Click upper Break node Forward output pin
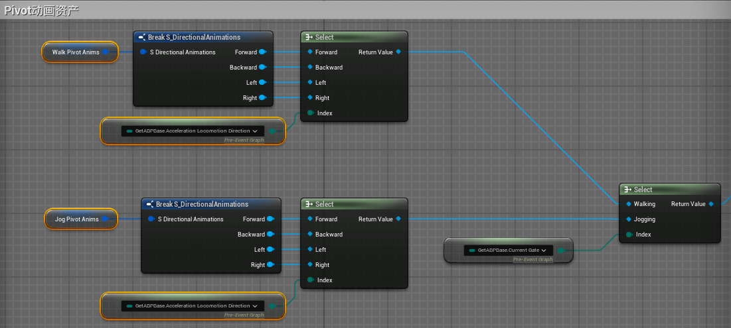Image resolution: width=731 pixels, height=328 pixels. (x=262, y=52)
